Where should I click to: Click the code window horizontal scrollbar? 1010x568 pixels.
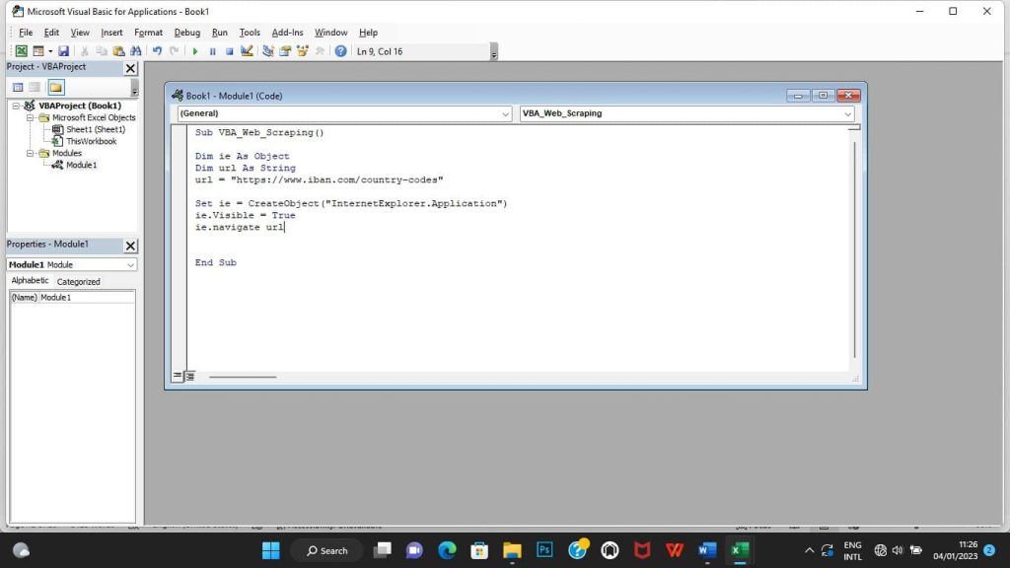pyautogui.click(x=243, y=377)
